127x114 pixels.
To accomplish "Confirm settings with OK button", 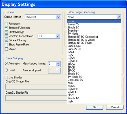I will tap(95, 107).
